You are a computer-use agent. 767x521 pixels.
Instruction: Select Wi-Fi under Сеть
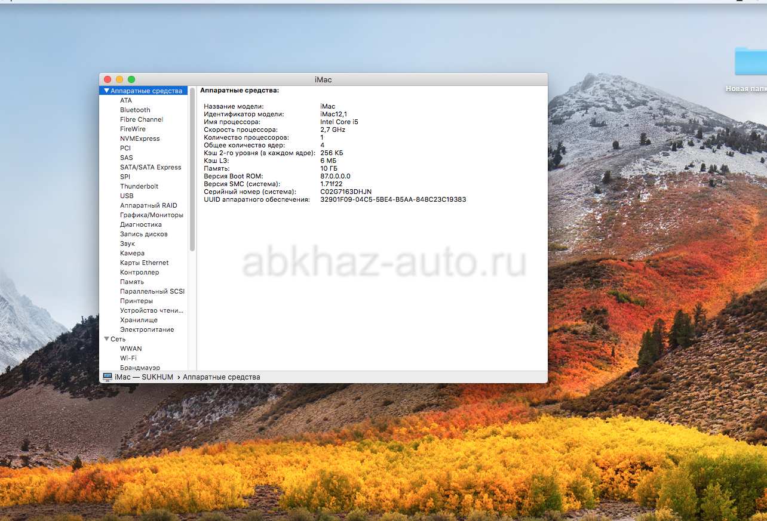click(128, 358)
